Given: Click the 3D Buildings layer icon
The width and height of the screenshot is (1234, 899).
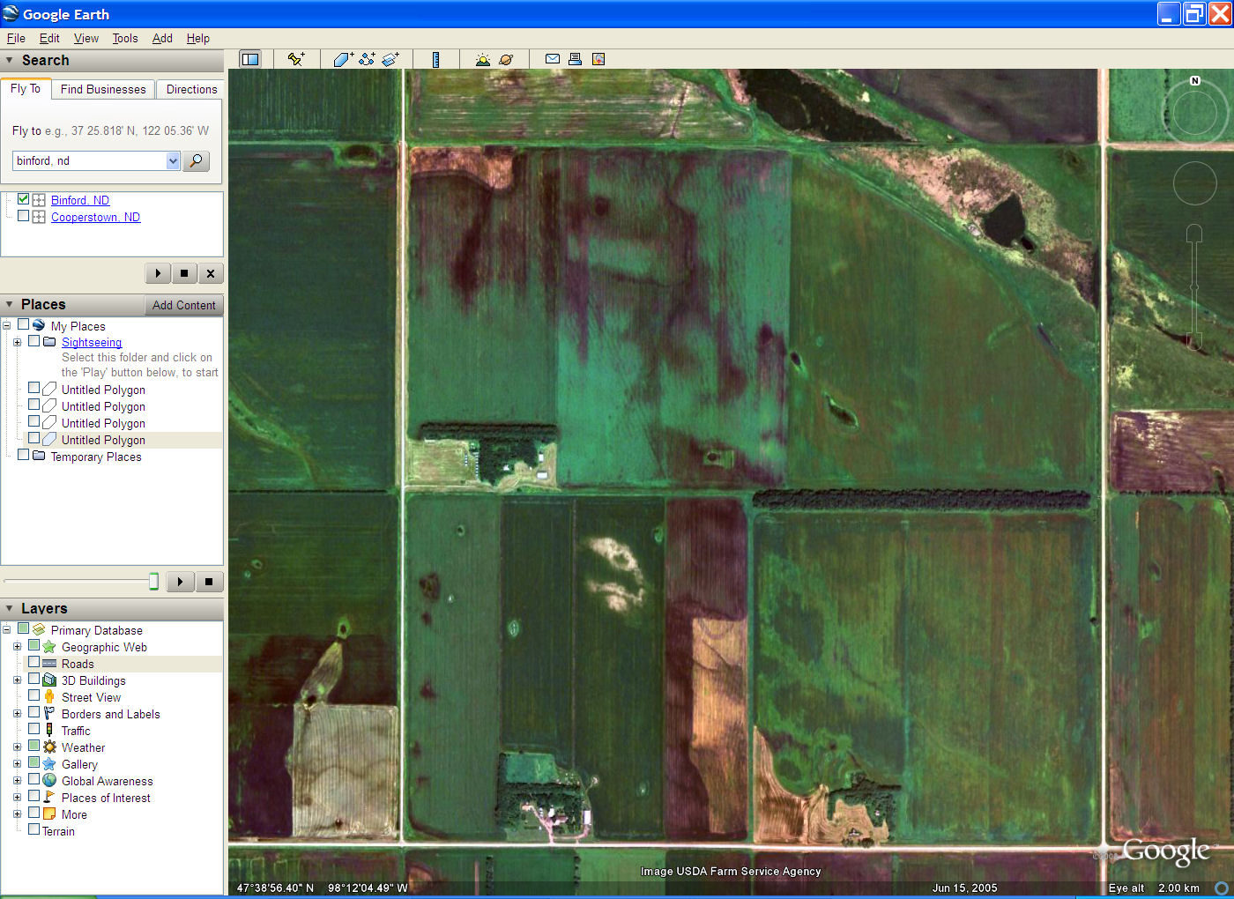Looking at the screenshot, I should point(49,680).
